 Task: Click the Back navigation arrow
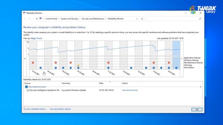25,19
